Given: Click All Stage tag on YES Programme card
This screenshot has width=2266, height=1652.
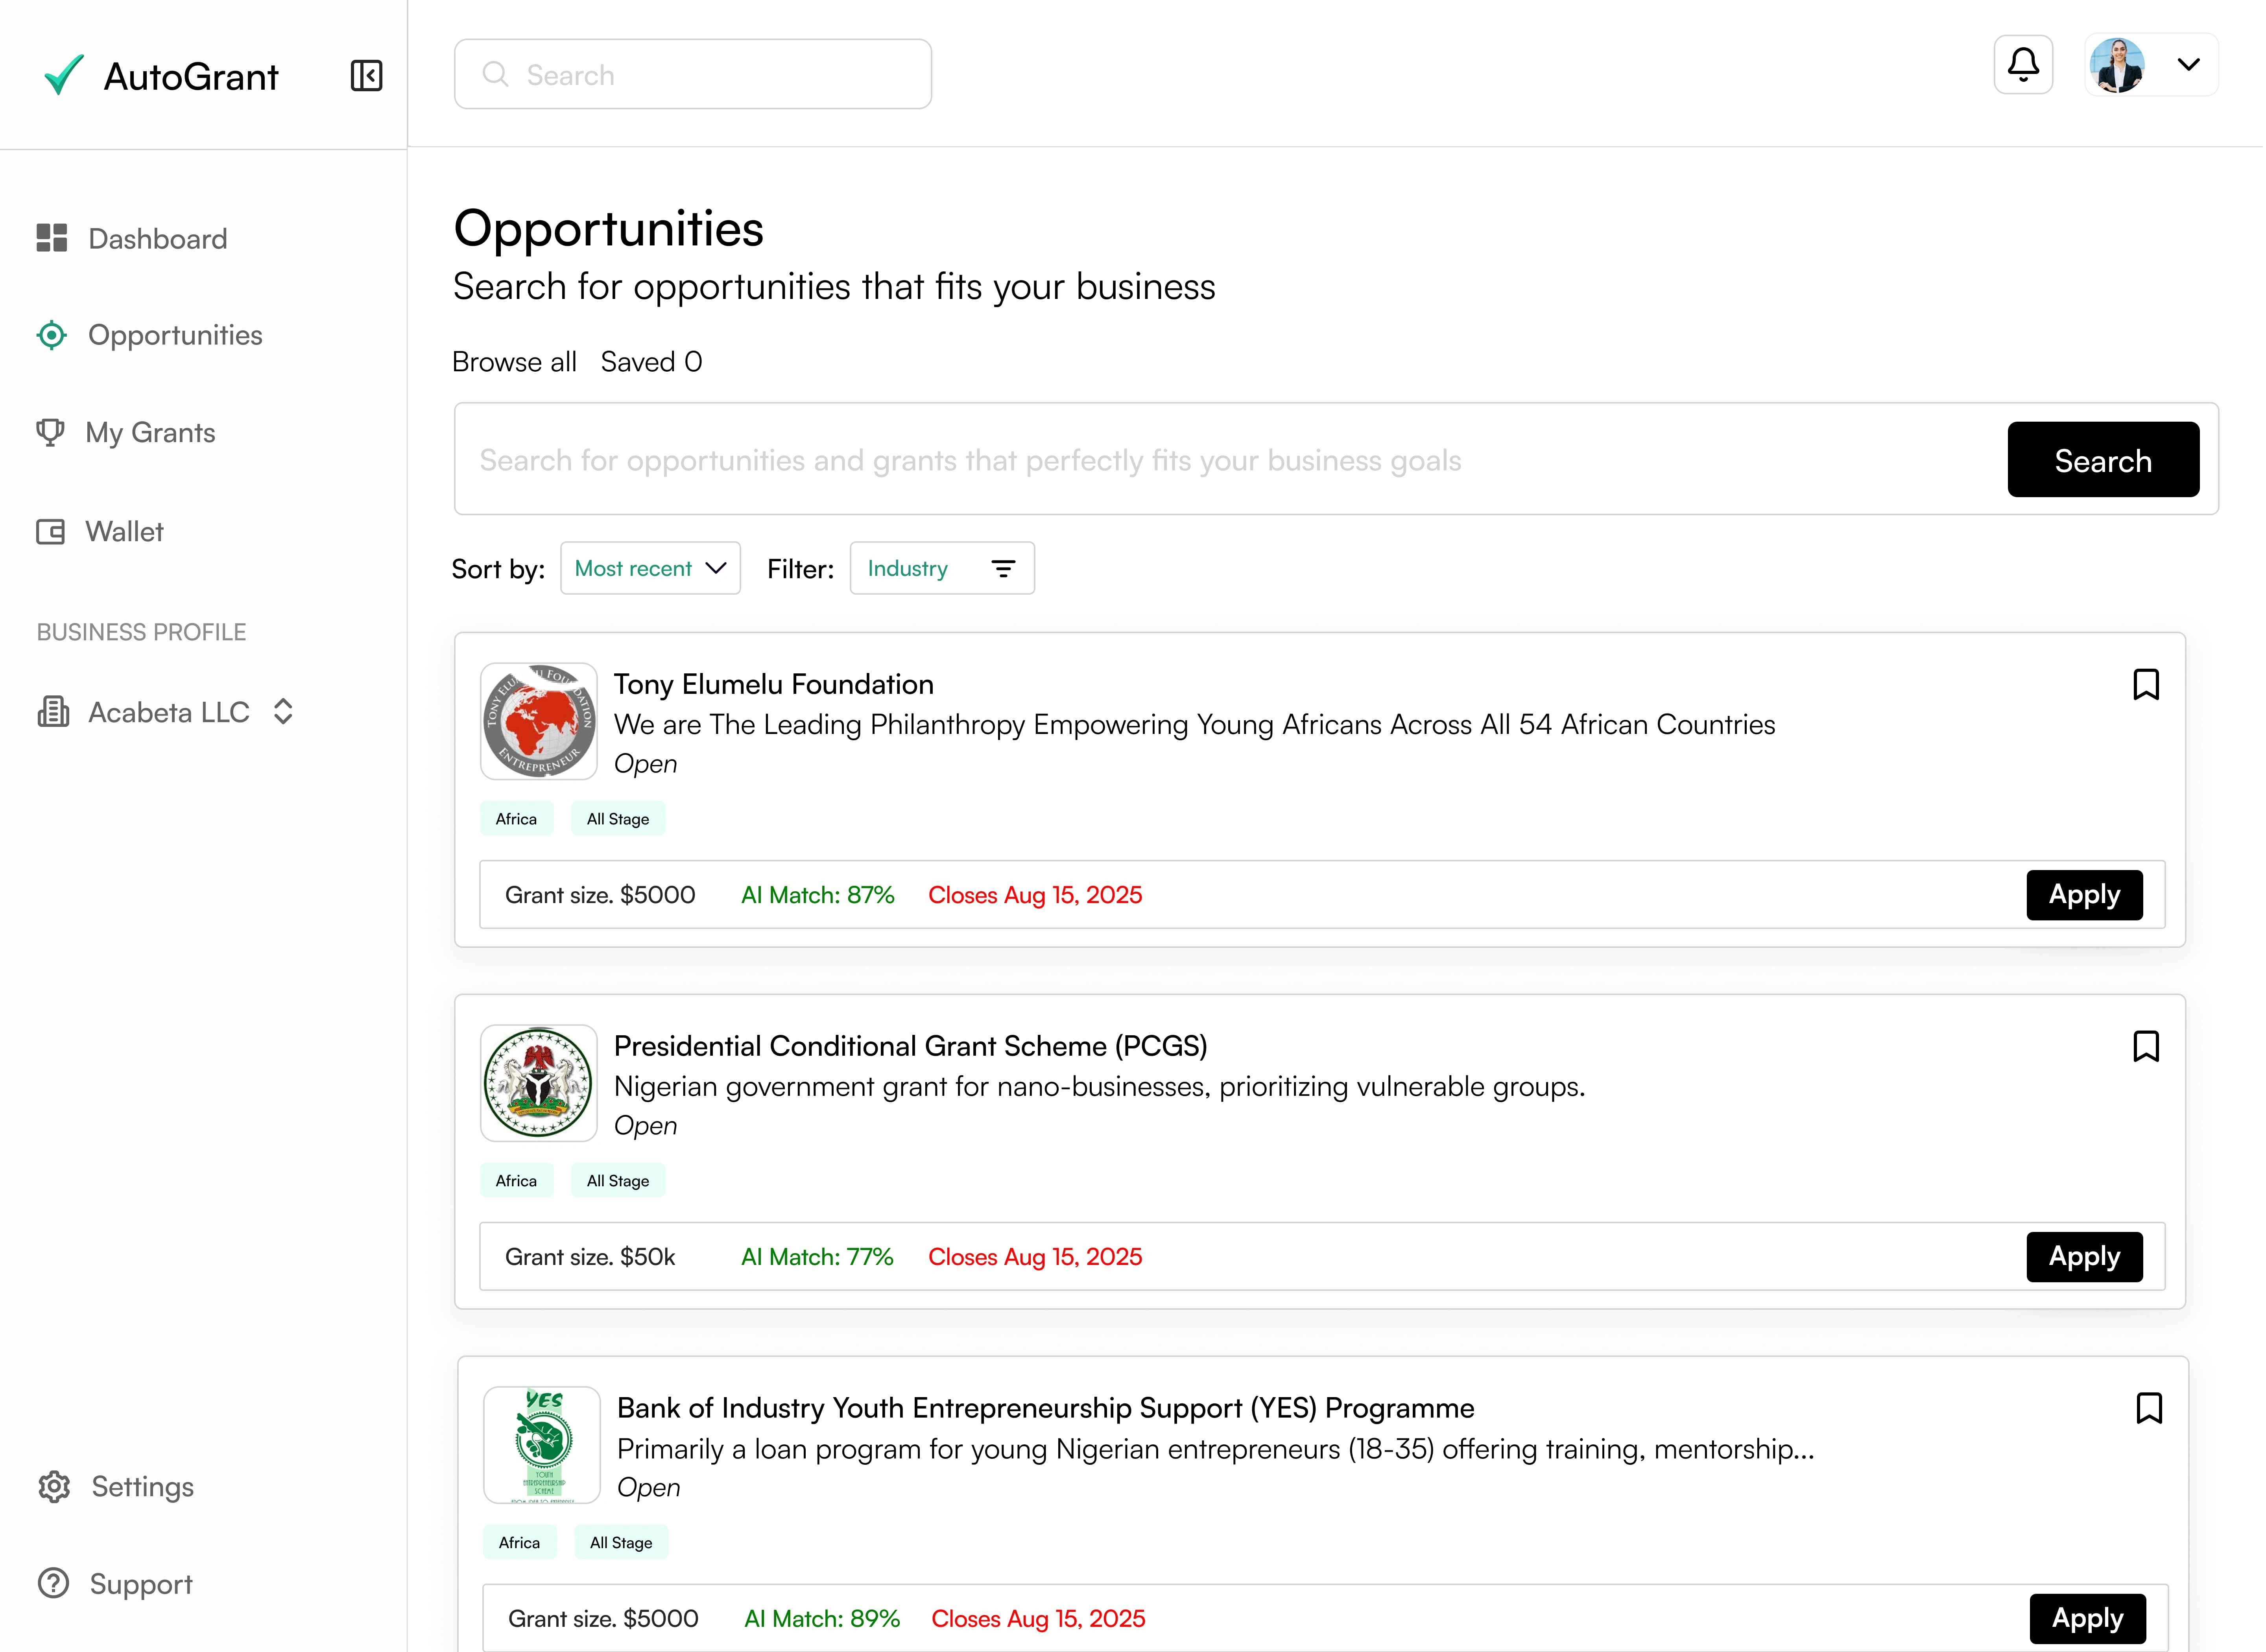Looking at the screenshot, I should point(621,1543).
